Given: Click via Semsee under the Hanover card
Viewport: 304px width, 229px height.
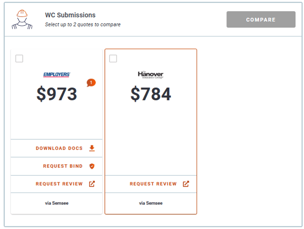Looking at the screenshot, I should click(150, 203).
